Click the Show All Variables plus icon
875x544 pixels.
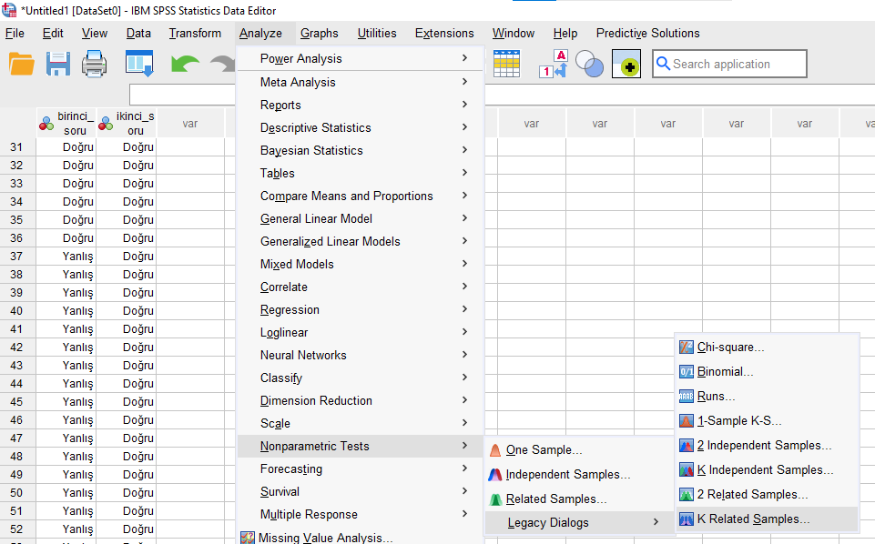point(626,65)
